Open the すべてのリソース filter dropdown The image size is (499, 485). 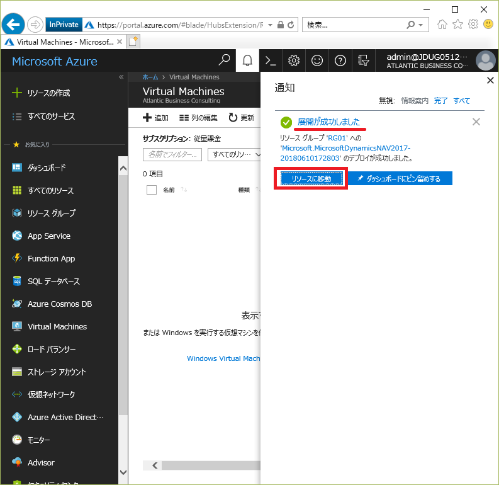tap(234, 154)
